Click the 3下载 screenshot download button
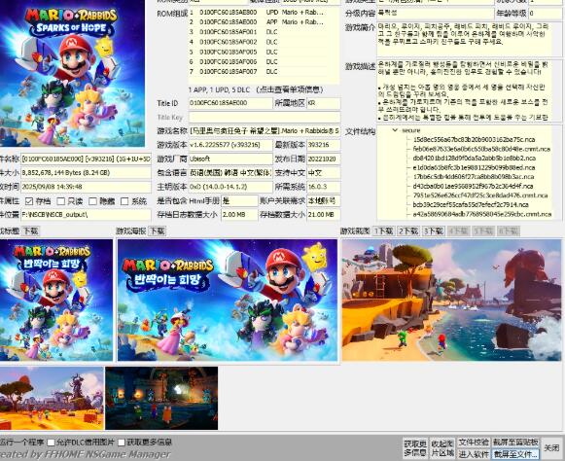Image resolution: width=565 pixels, height=461 pixels. (434, 231)
